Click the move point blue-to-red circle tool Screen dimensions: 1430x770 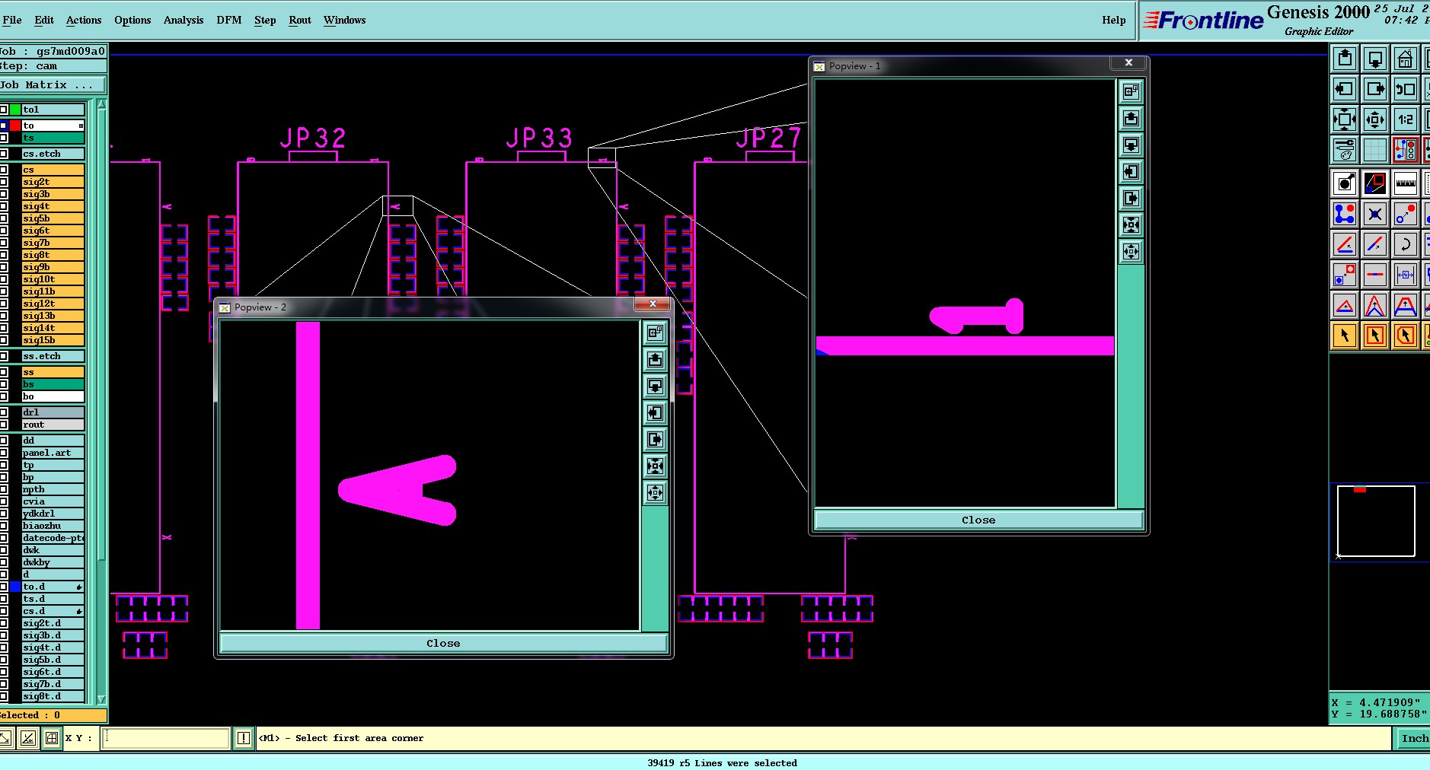pos(1406,214)
